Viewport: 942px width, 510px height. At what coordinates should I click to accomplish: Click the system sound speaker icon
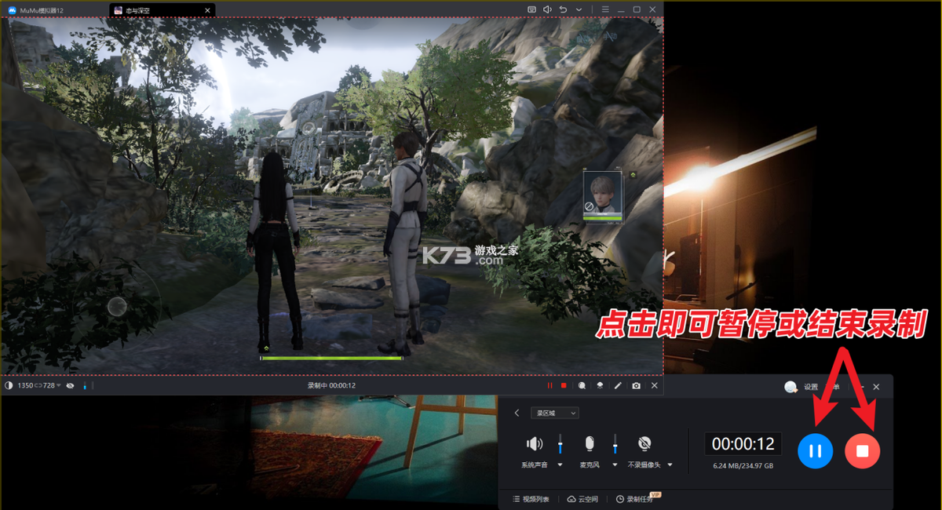pyautogui.click(x=535, y=444)
